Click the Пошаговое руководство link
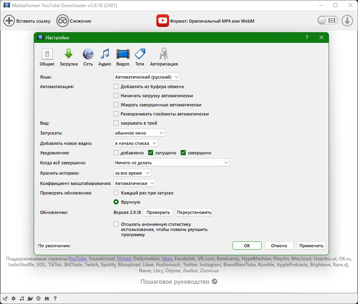The image size is (358, 304). (175, 282)
